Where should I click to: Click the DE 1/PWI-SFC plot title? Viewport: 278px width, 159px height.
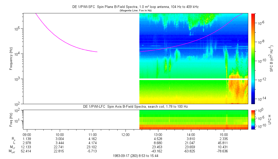[135, 7]
